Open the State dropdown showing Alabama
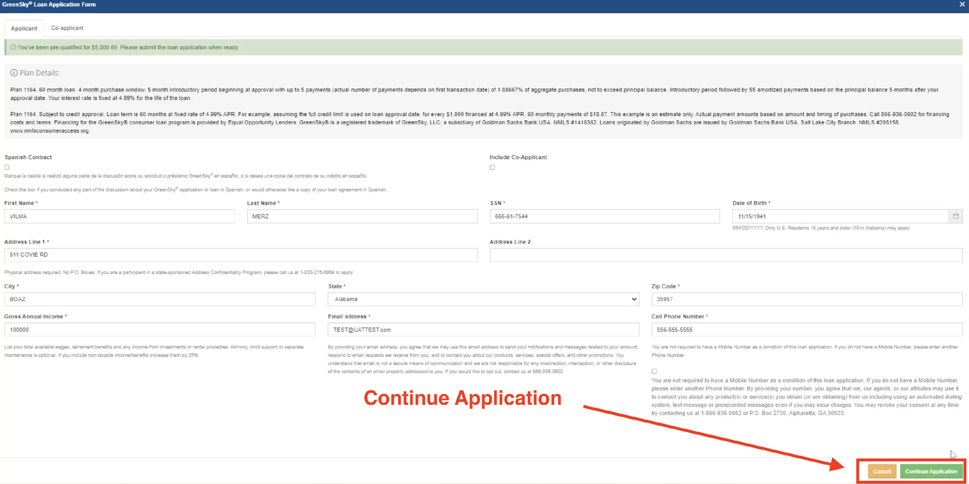 (483, 299)
